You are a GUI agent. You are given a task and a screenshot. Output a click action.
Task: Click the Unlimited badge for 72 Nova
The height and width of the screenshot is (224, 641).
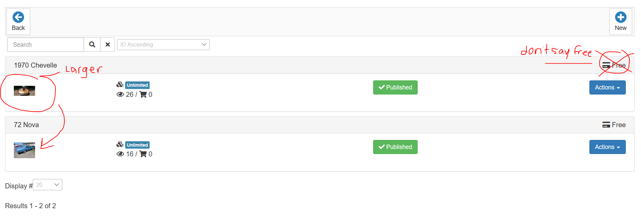[x=137, y=145]
